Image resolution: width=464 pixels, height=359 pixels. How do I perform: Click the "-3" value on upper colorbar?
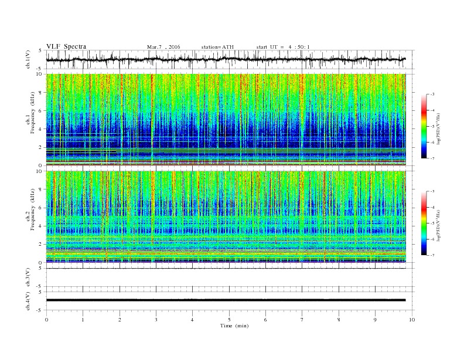point(432,94)
